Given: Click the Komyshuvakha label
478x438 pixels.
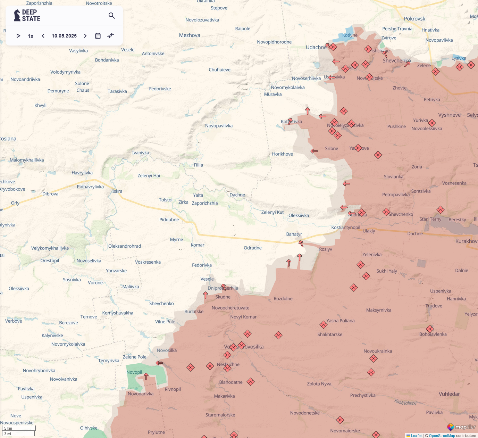Looking at the screenshot, I should tap(118, 313).
